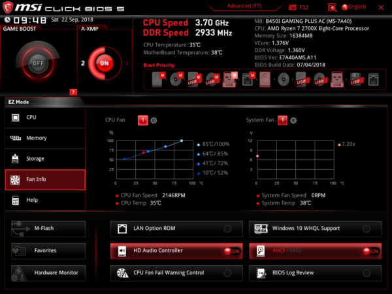
Task: Open the CPU section in EZ Mode
Action: pyautogui.click(x=45, y=118)
